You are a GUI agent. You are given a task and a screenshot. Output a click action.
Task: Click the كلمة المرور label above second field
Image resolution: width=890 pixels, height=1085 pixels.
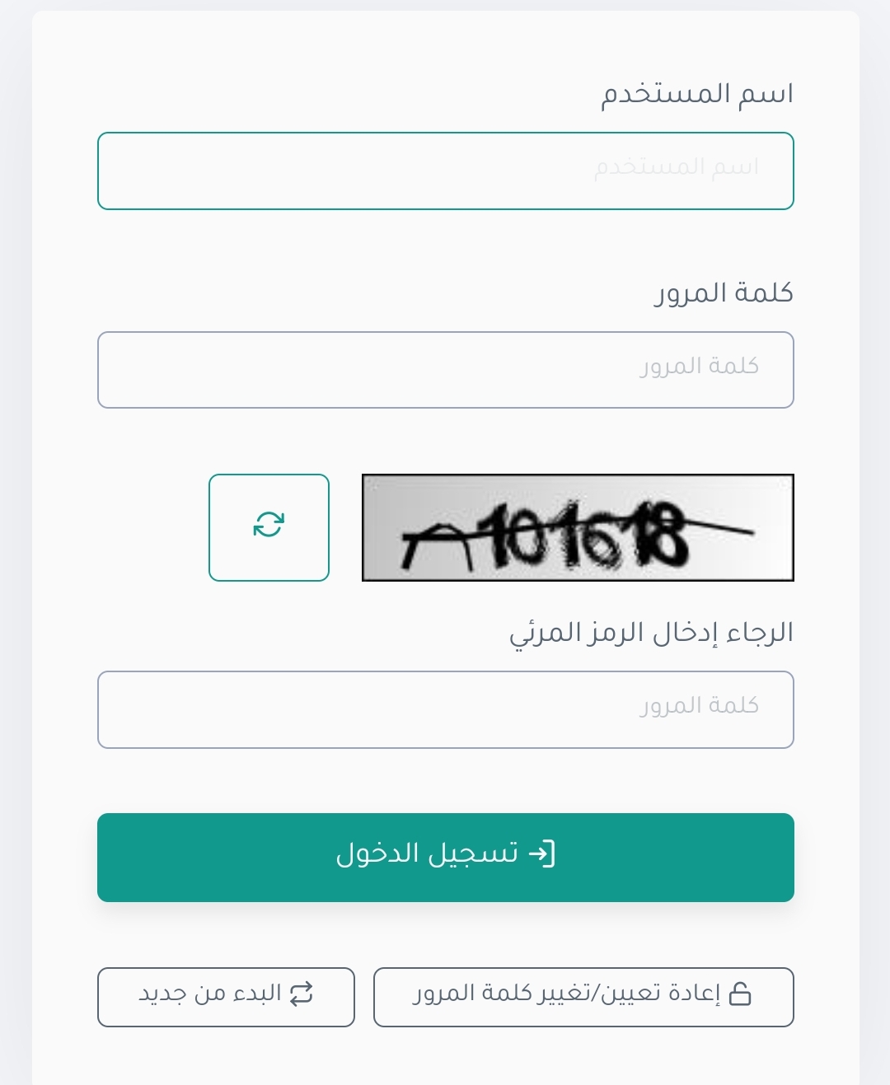click(724, 293)
